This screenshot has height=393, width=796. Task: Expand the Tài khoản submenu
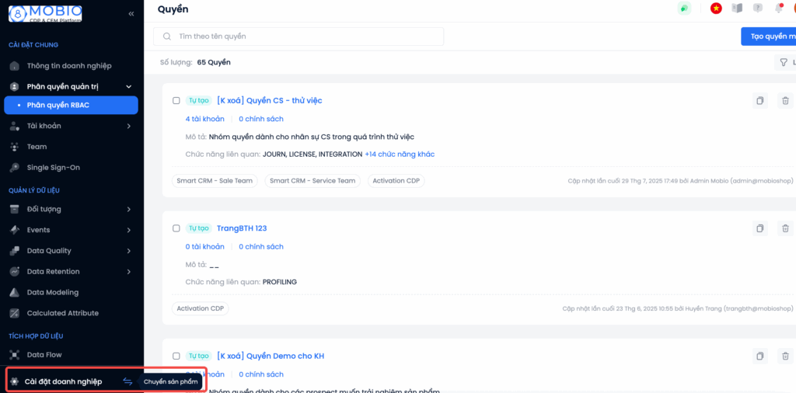pyautogui.click(x=129, y=126)
